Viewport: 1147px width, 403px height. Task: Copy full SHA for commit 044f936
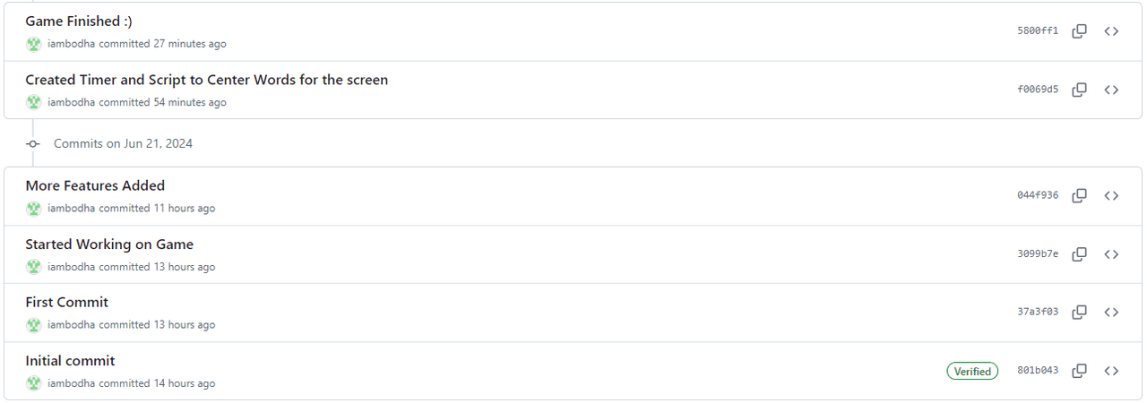(1080, 195)
